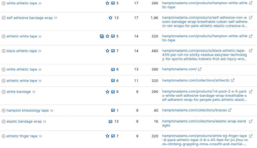Visit the 14-pack-2-x-5-yards white bandage URL
This screenshot has width=257, height=148.
(204, 96)
